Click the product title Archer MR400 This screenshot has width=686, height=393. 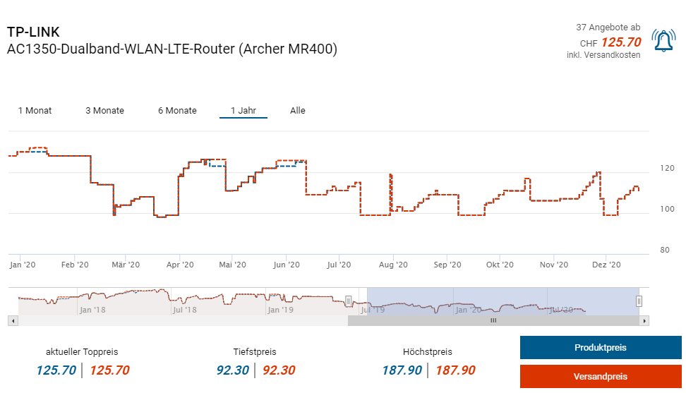(x=172, y=49)
